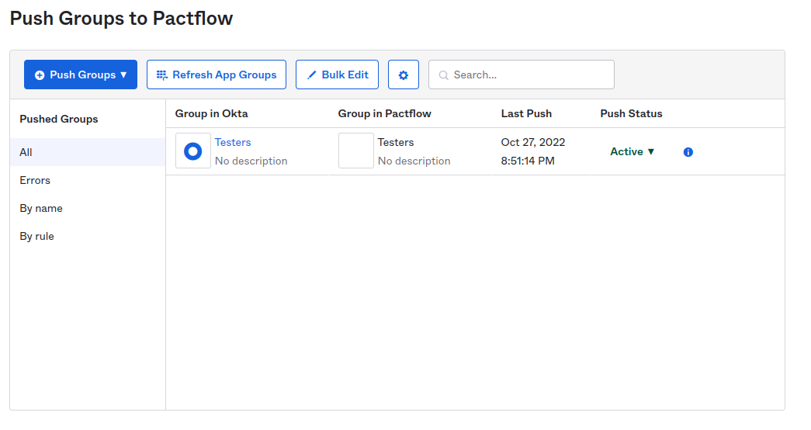Click the Okta circle icon for Testers
The width and height of the screenshot is (811, 430).
tap(192, 151)
